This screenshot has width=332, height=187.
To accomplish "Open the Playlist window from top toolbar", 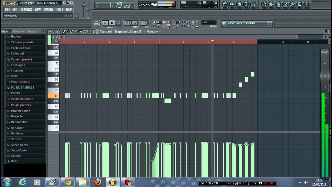I will pos(225,4).
